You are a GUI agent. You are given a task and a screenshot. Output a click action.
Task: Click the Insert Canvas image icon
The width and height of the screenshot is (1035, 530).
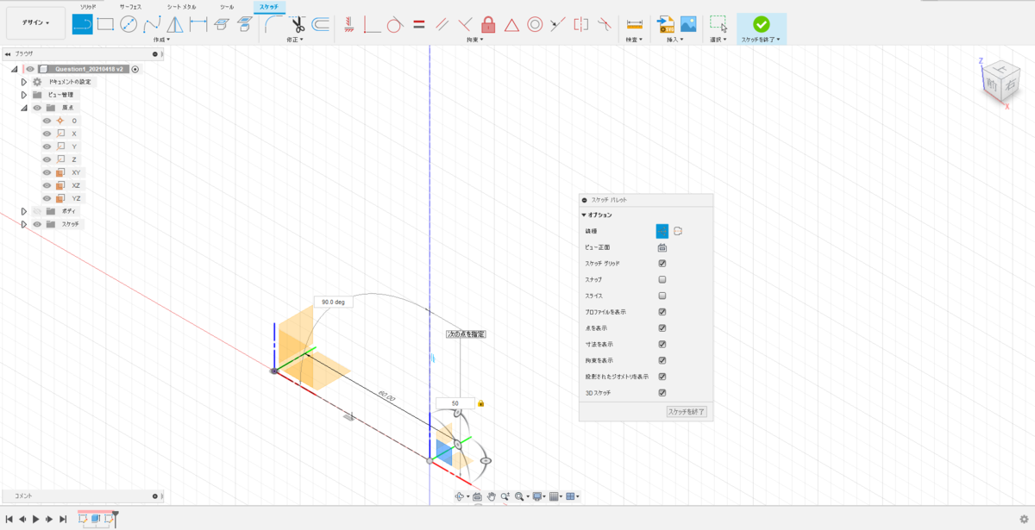688,24
